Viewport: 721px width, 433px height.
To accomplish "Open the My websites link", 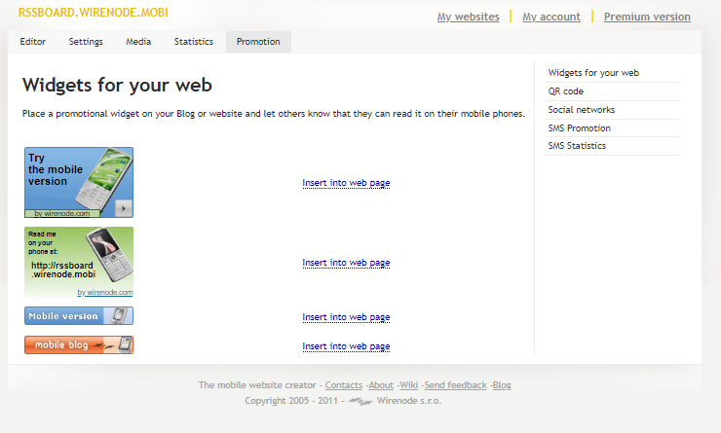I will [468, 17].
